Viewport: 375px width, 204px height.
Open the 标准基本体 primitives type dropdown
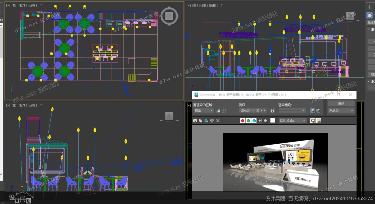[371, 23]
